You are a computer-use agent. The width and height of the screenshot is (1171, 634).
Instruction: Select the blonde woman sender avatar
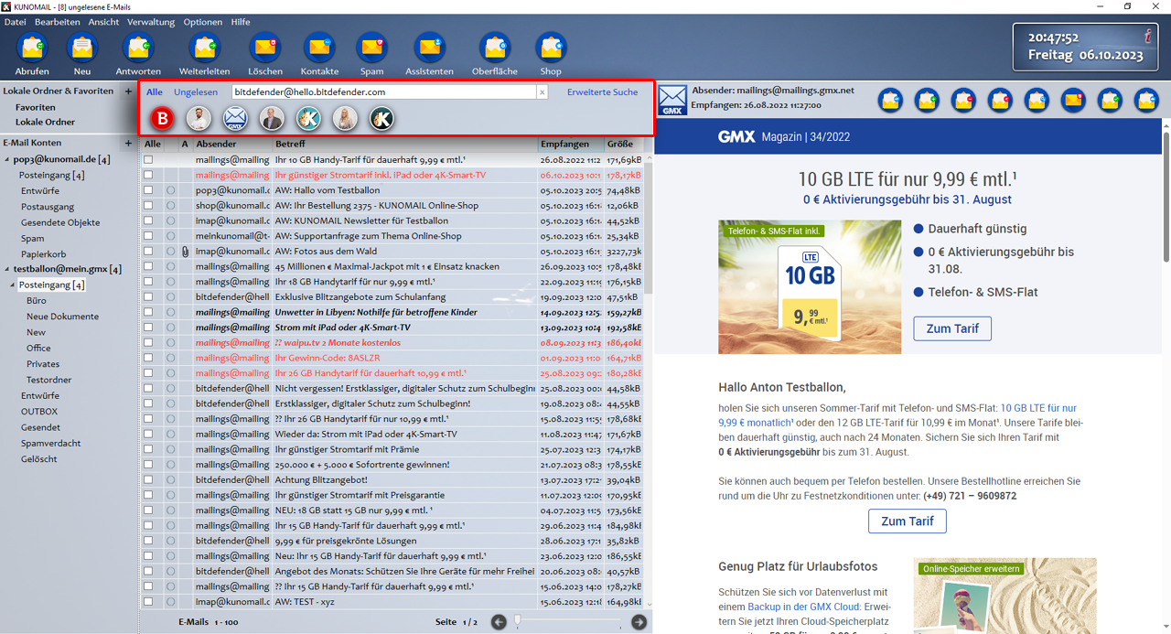tap(345, 118)
